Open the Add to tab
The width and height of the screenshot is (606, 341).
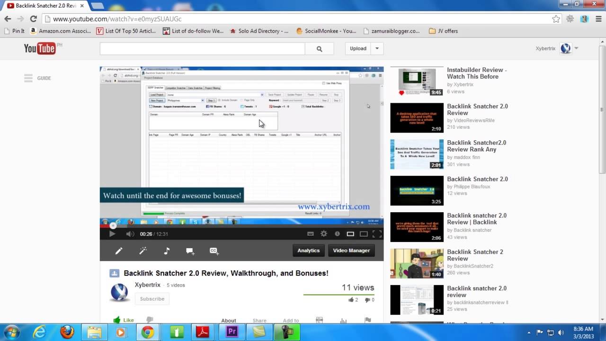click(x=291, y=321)
